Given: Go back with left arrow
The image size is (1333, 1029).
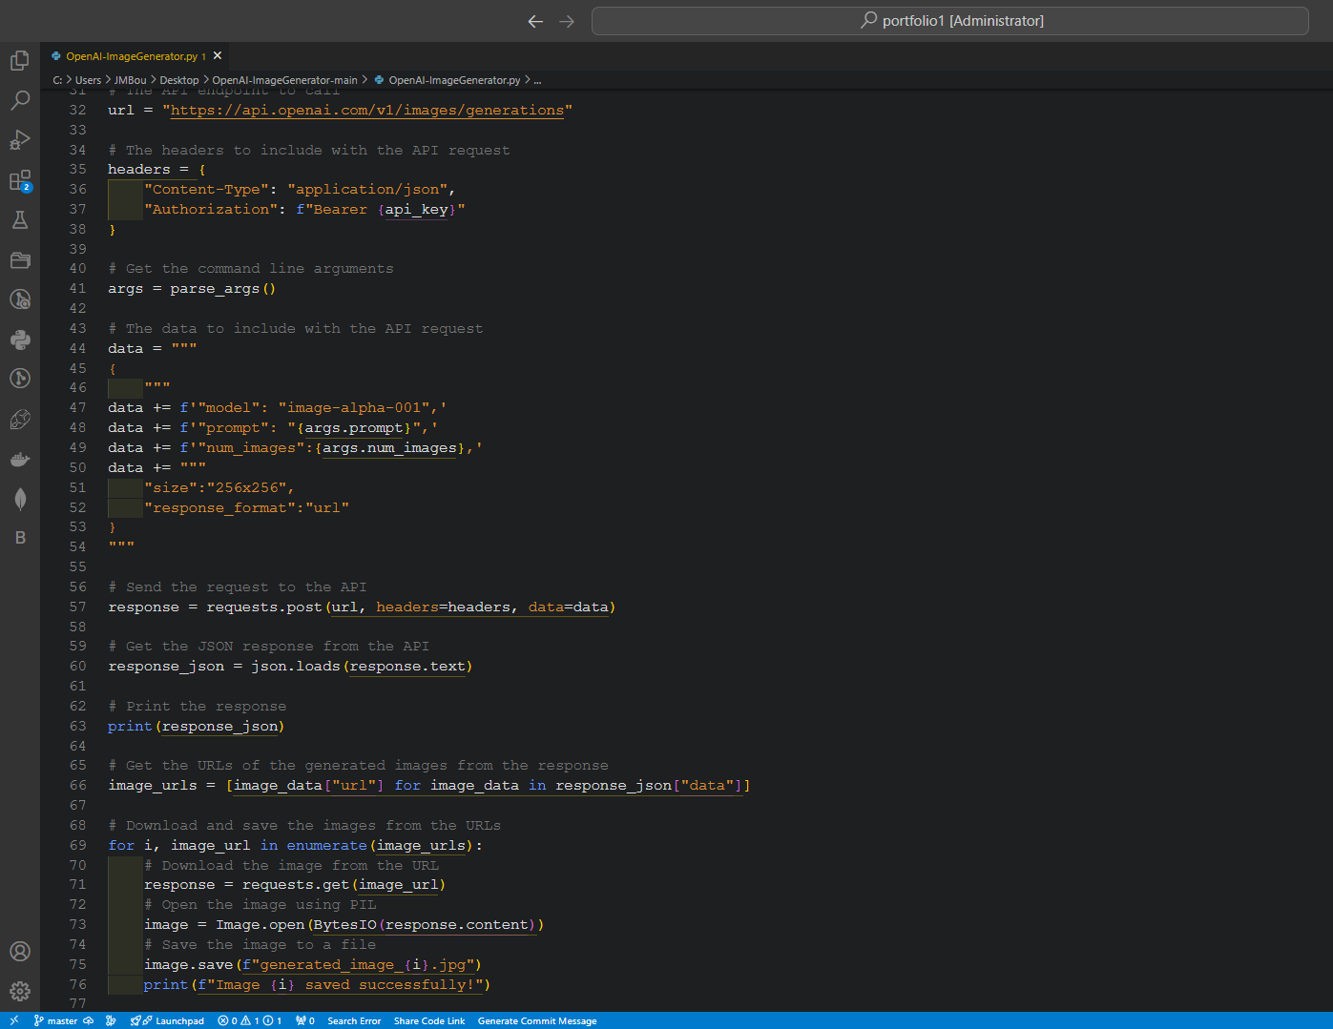Looking at the screenshot, I should click(535, 21).
